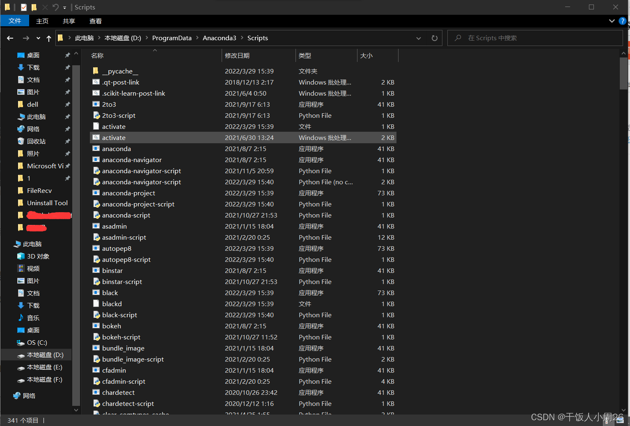Click the 12 KB size value

pyautogui.click(x=386, y=237)
